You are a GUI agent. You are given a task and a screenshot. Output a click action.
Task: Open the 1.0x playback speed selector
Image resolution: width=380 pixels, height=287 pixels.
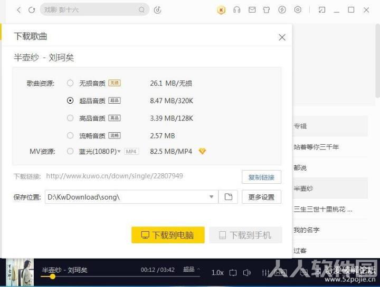(217, 273)
